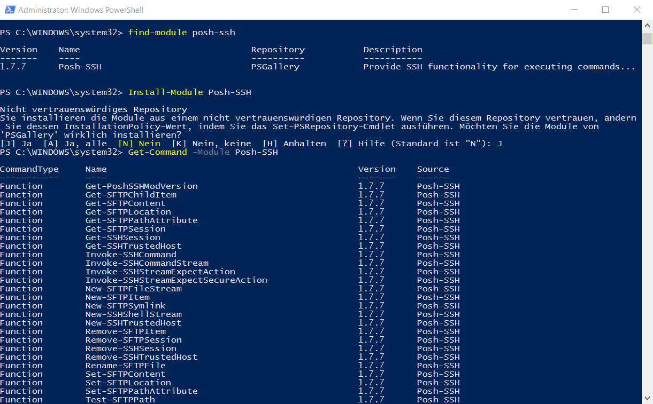Screen dimensions: 653x404
Task: Click Test-SFTPPath function name
Action: (x=120, y=400)
